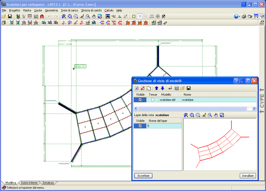Click magnifier window zoom icon above preview
Viewport: 266px width, 191px height.
tap(210, 115)
